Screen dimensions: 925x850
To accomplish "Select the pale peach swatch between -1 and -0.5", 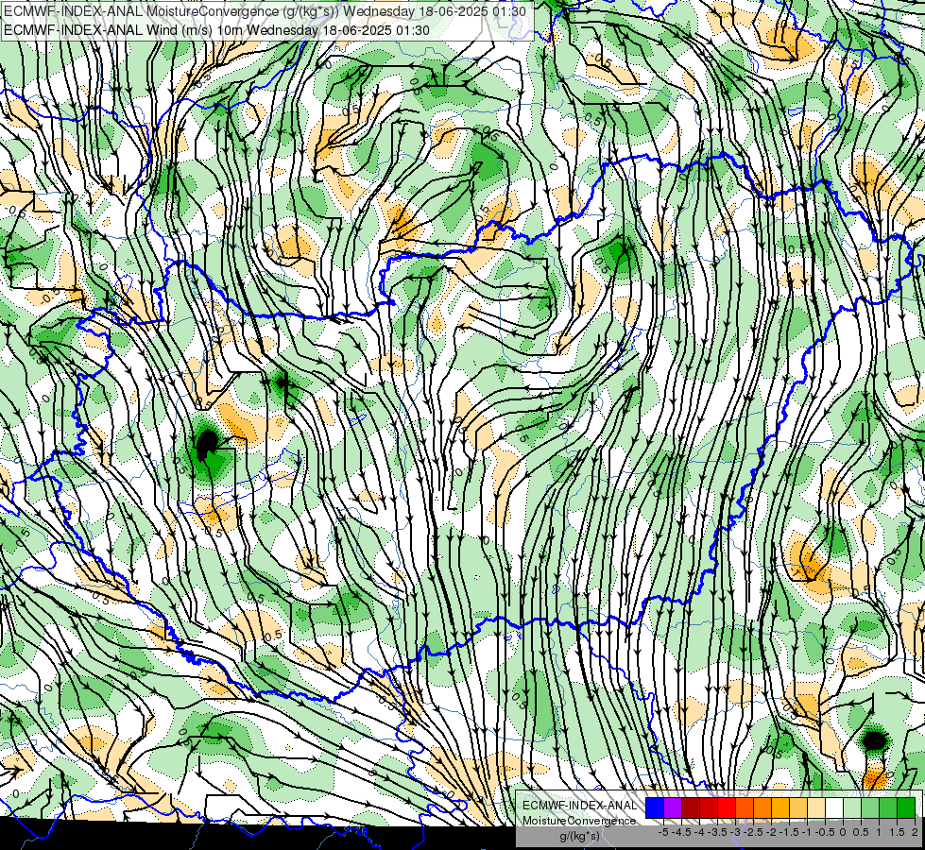I will coord(816,808).
